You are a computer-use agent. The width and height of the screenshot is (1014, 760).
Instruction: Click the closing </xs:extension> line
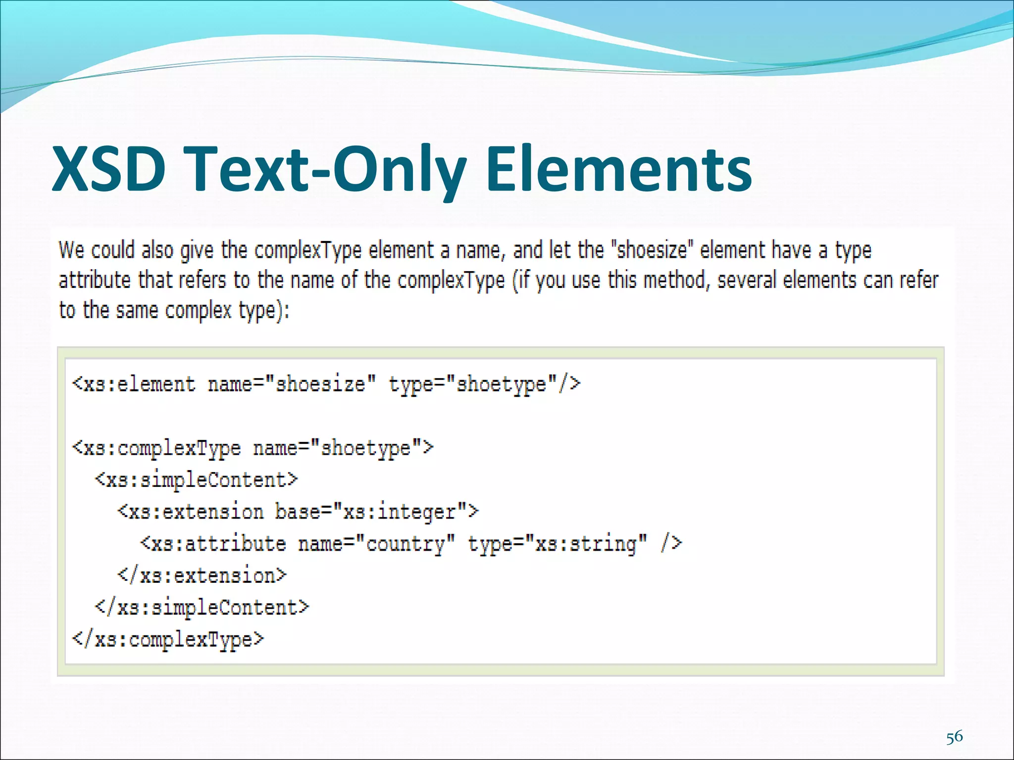(202, 575)
